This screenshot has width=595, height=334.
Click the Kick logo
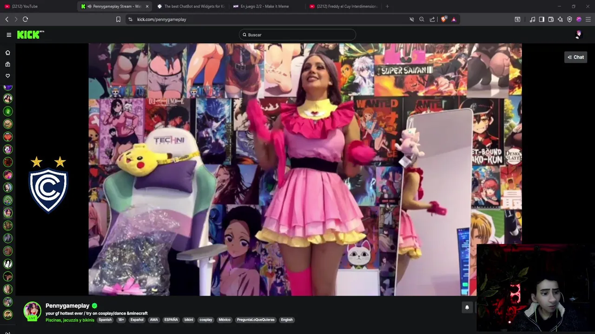pos(30,35)
